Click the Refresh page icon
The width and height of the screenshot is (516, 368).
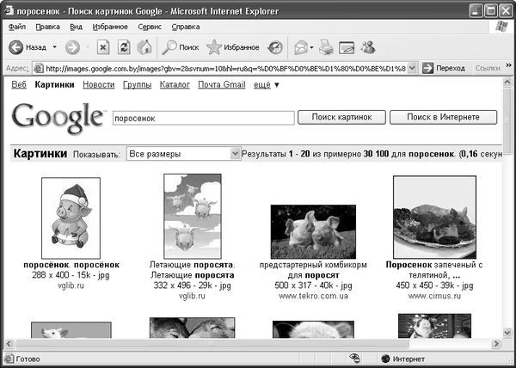coord(124,47)
